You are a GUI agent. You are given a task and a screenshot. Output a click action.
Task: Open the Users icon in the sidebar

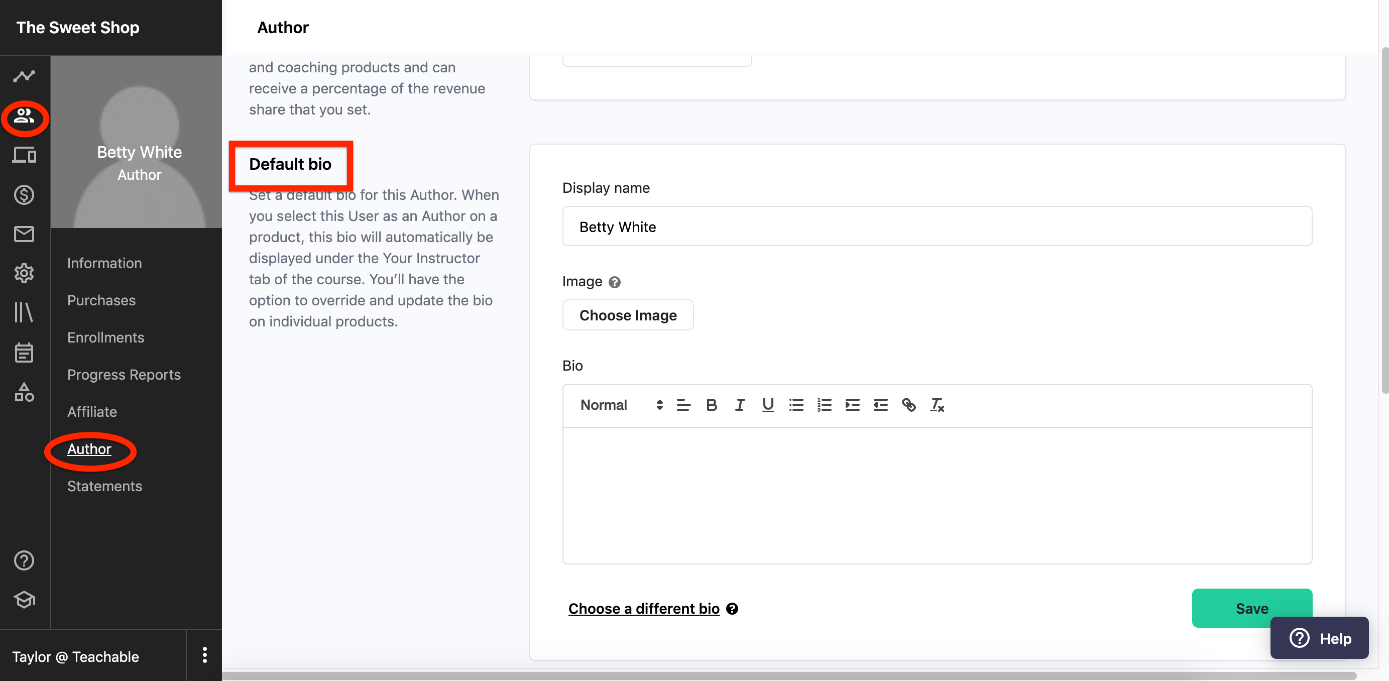[24, 116]
